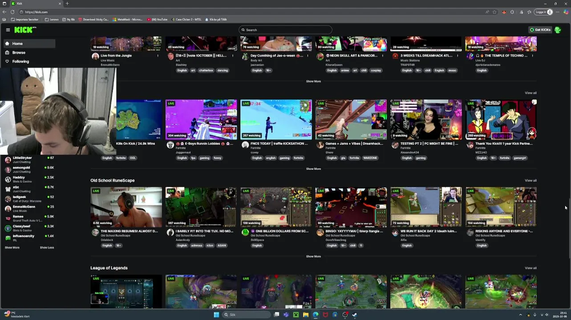
Task: Open EmmaMcGann avatar under Live from the Jungle
Action: pos(95,56)
